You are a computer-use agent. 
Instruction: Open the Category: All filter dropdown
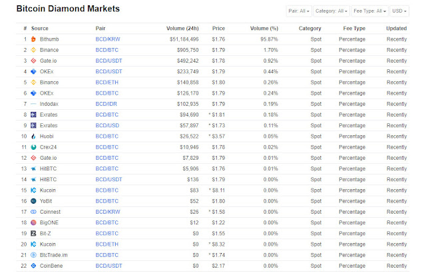coord(331,11)
